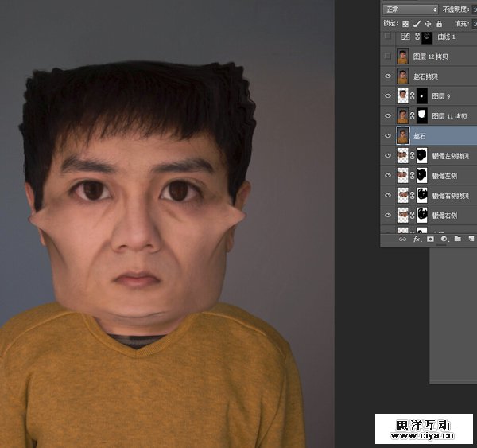Show the 图层 12 拷贝 layer
The image size is (477, 448).
pyautogui.click(x=388, y=56)
